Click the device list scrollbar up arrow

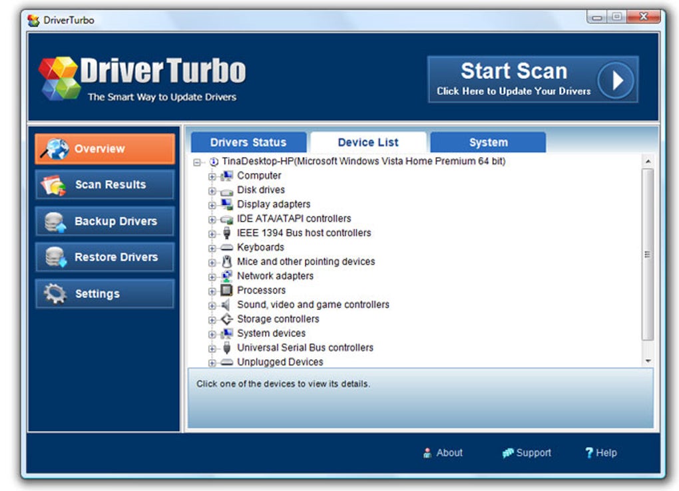(648, 162)
